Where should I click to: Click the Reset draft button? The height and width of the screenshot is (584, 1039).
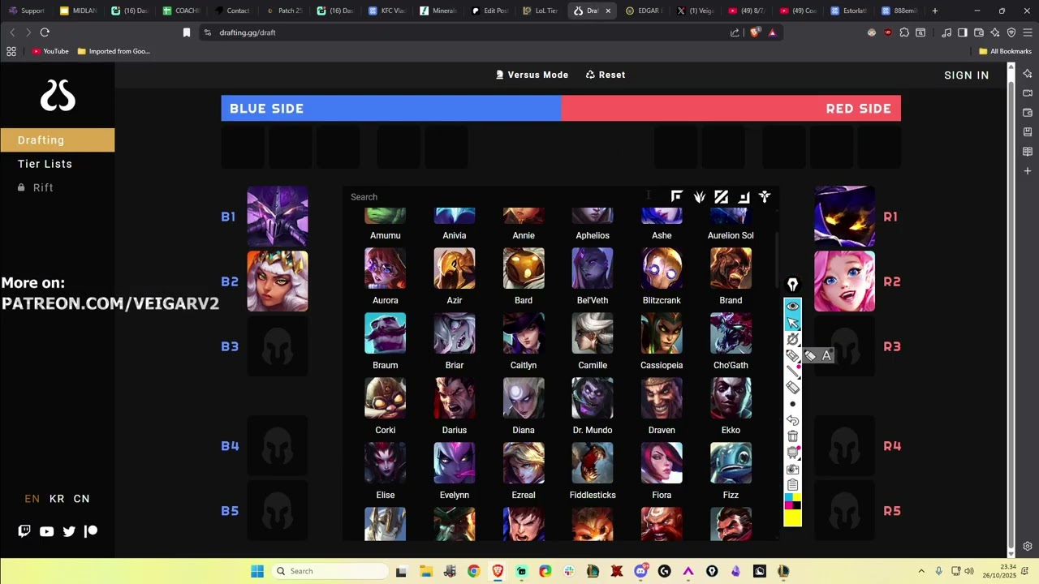point(606,75)
